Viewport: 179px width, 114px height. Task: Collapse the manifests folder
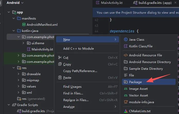(x=14, y=18)
